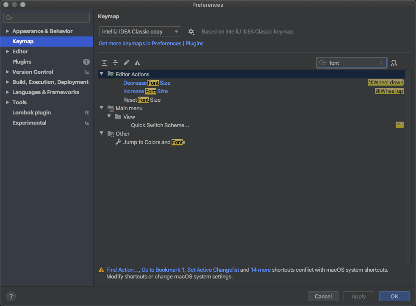Click the project-level icon next to Lombok plugin

click(87, 113)
